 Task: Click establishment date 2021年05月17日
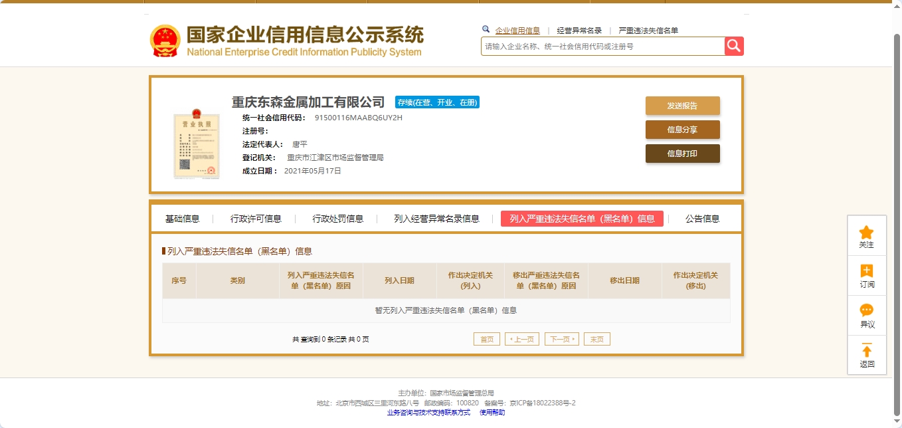tap(312, 171)
